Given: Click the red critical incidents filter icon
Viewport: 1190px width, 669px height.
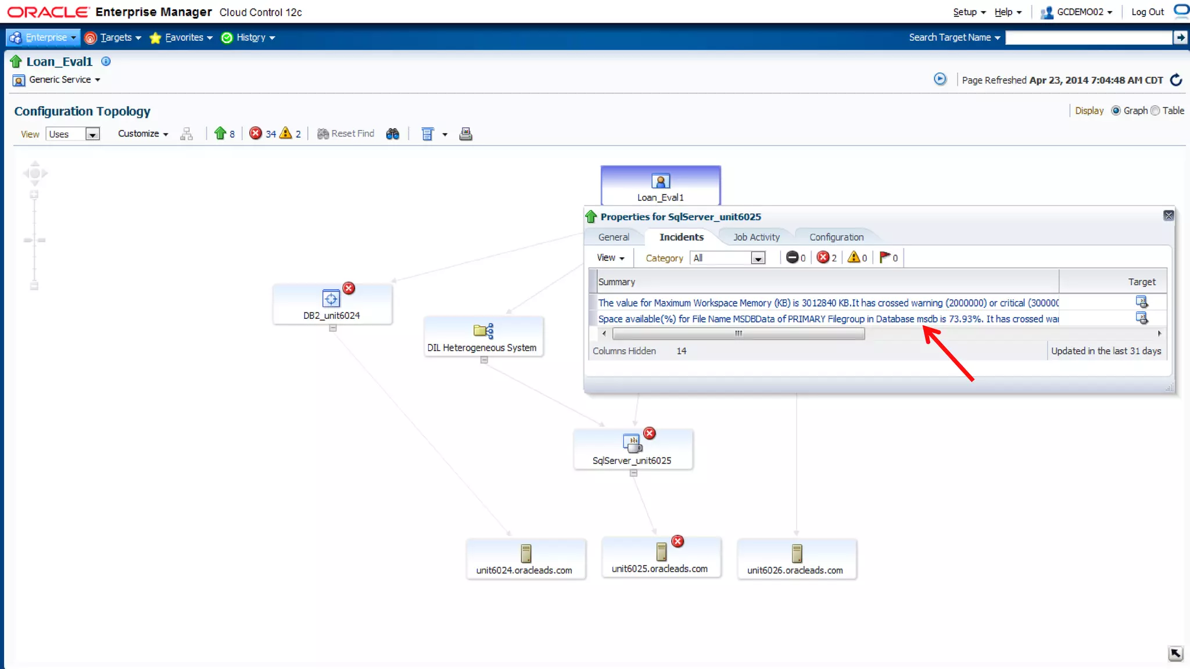Looking at the screenshot, I should [256, 134].
